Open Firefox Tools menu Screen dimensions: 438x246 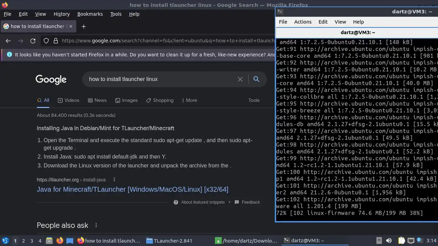pos(116,14)
